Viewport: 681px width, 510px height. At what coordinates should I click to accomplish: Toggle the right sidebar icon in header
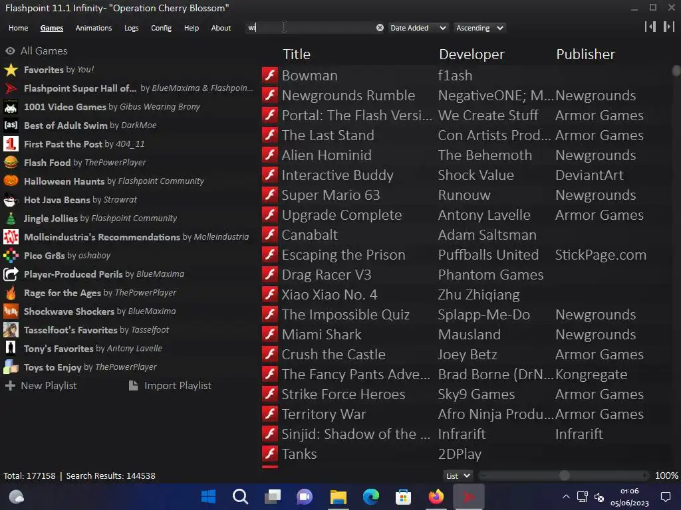coord(669,27)
